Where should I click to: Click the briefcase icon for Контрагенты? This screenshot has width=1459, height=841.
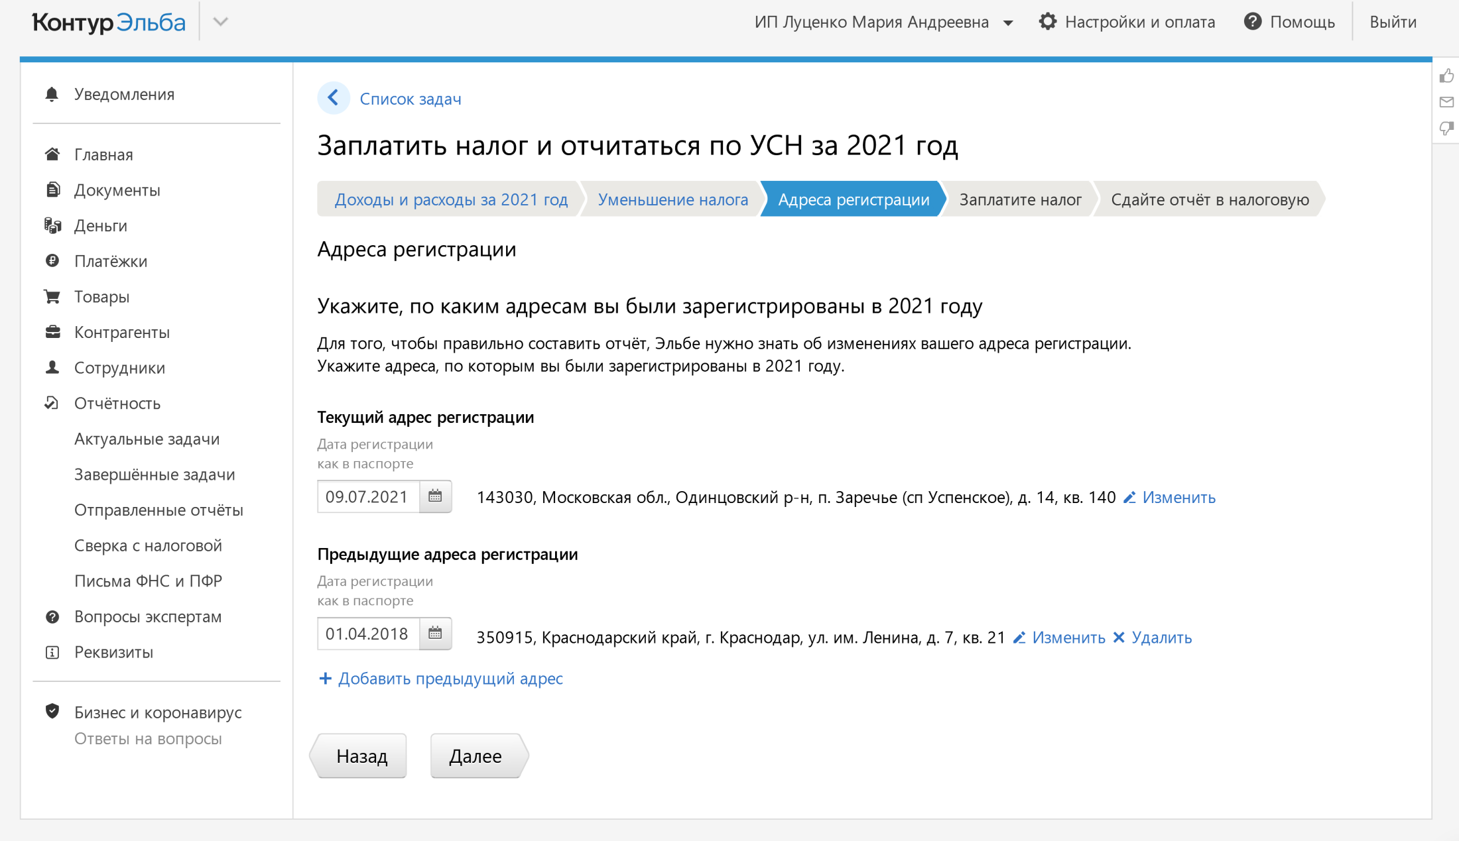[52, 331]
